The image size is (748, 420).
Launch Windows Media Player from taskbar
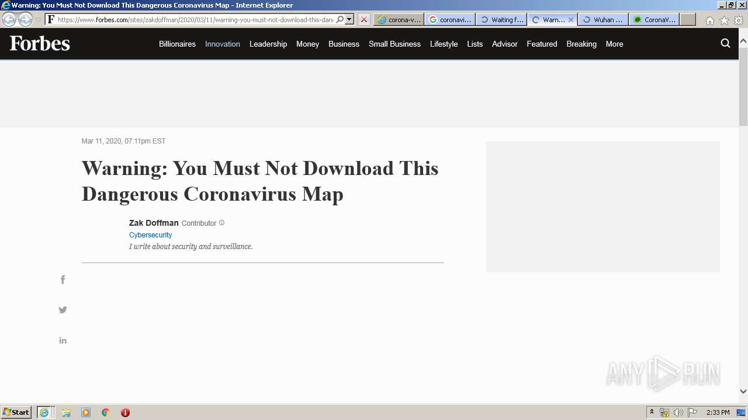click(86, 412)
